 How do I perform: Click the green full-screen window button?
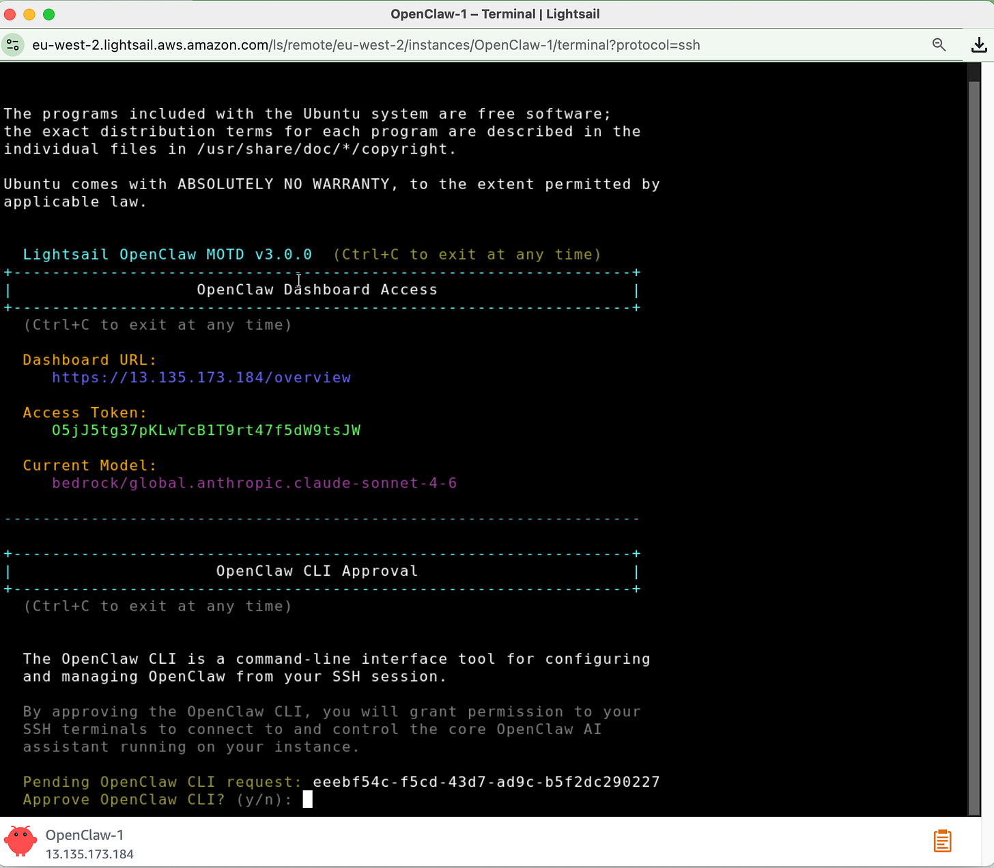[48, 14]
